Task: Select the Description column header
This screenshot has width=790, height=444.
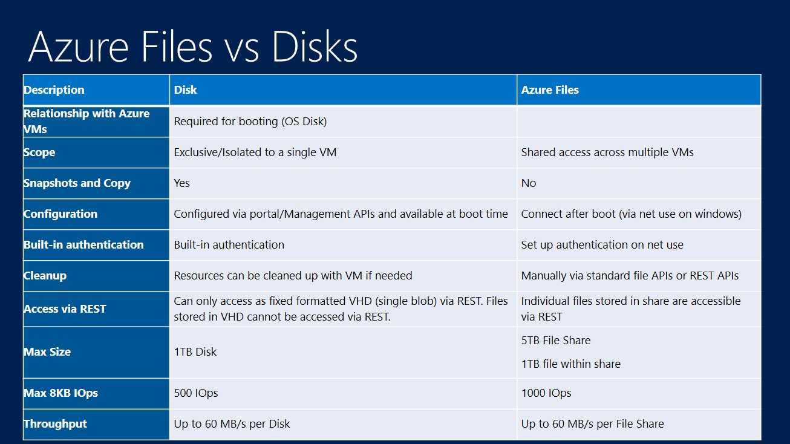Action: (54, 90)
